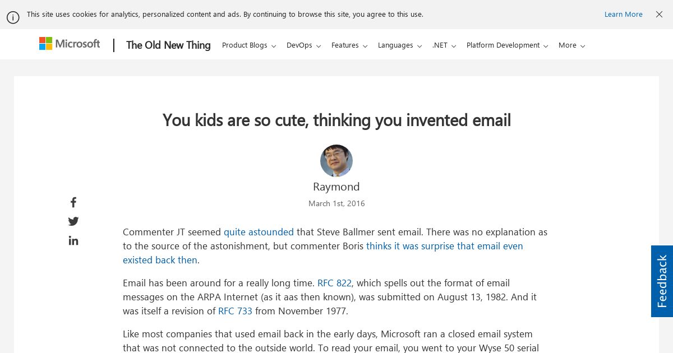Open the RFC 822 link
The width and height of the screenshot is (673, 353).
pyautogui.click(x=334, y=283)
